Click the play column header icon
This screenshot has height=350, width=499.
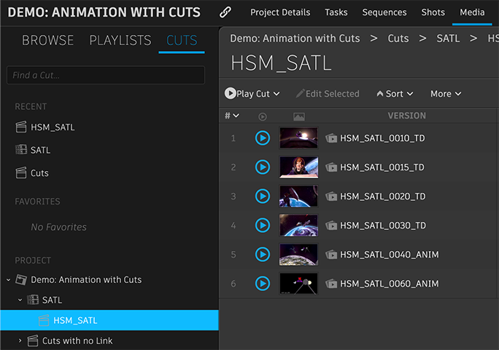click(263, 116)
